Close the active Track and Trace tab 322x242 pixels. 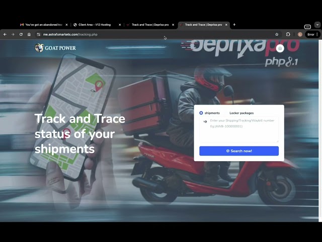point(226,25)
